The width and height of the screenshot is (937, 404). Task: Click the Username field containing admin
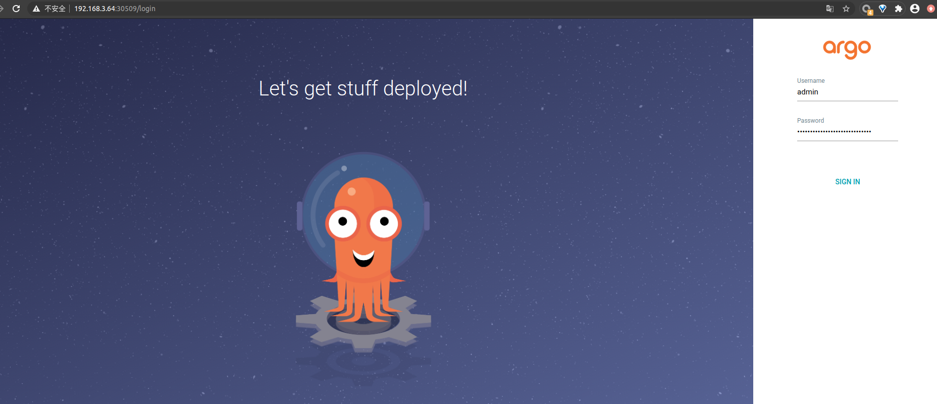tap(848, 92)
